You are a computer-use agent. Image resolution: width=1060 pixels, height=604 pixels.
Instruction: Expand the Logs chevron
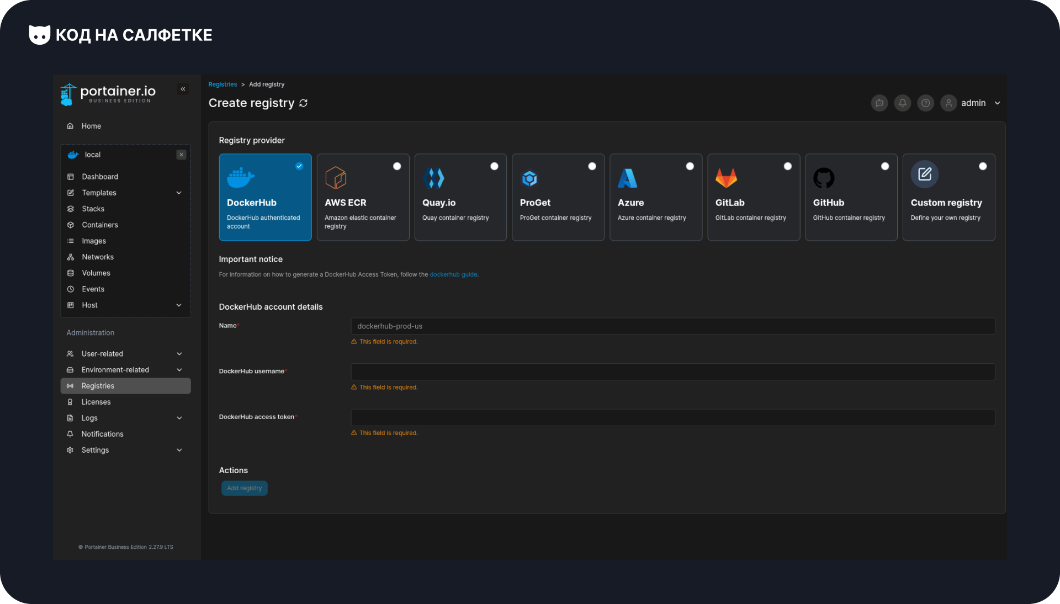pyautogui.click(x=179, y=418)
